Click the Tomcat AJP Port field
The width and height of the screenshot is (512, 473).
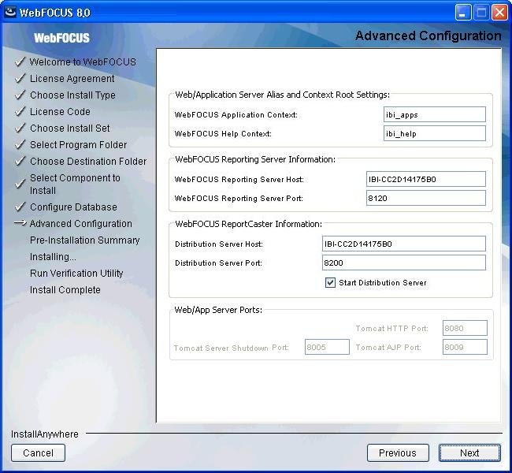(465, 347)
